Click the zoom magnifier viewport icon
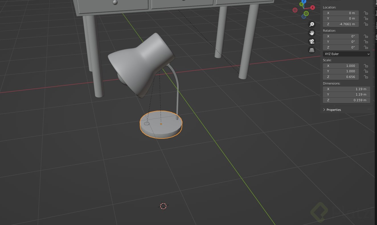This screenshot has width=377, height=225. [x=312, y=24]
